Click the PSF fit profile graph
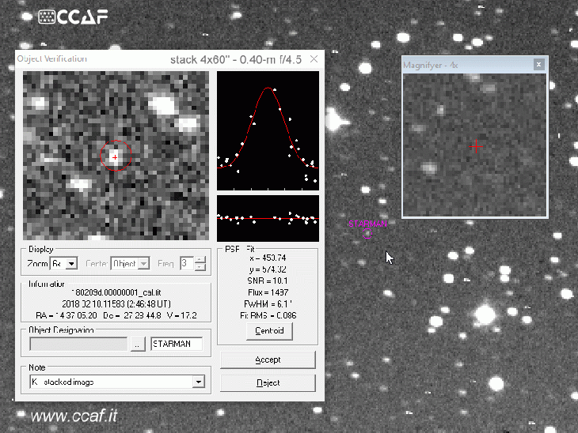Screen dimensions: 578x433 click(268, 130)
